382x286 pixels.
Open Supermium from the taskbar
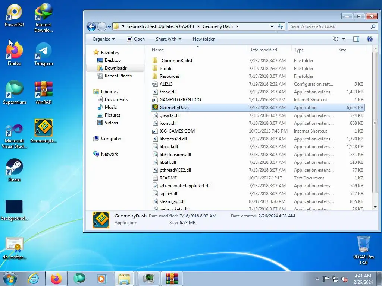pos(79,279)
